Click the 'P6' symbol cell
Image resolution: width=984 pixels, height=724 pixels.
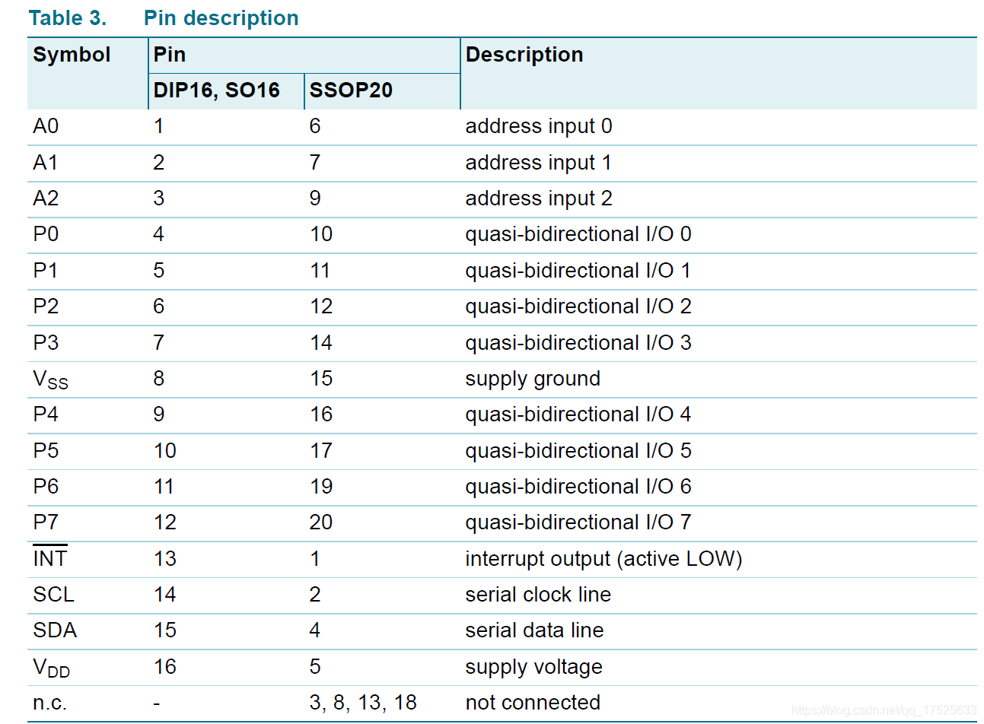(46, 487)
